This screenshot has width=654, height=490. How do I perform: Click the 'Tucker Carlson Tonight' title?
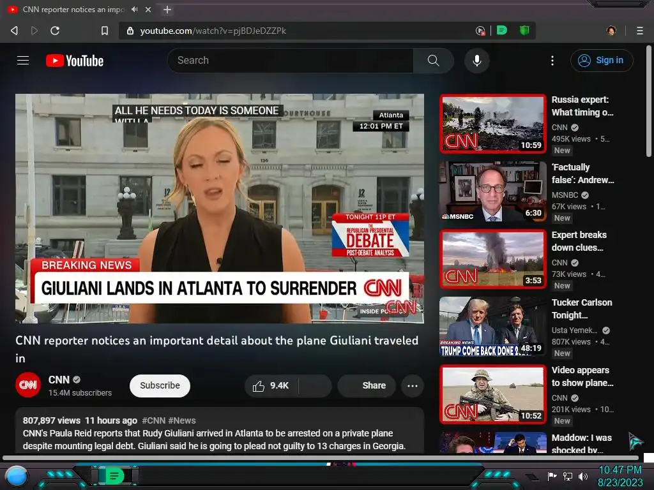tap(582, 309)
